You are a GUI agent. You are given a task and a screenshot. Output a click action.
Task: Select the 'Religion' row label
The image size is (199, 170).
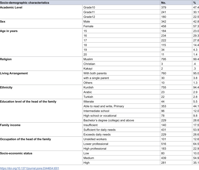click(6, 59)
